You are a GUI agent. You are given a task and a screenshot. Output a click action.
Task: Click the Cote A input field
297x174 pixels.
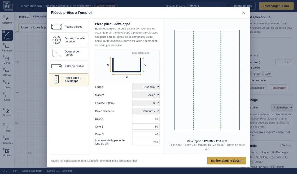pyautogui.click(x=146, y=119)
